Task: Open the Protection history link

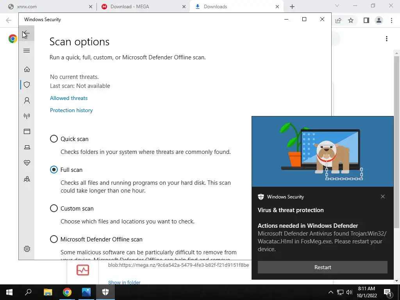Action: coord(71,110)
